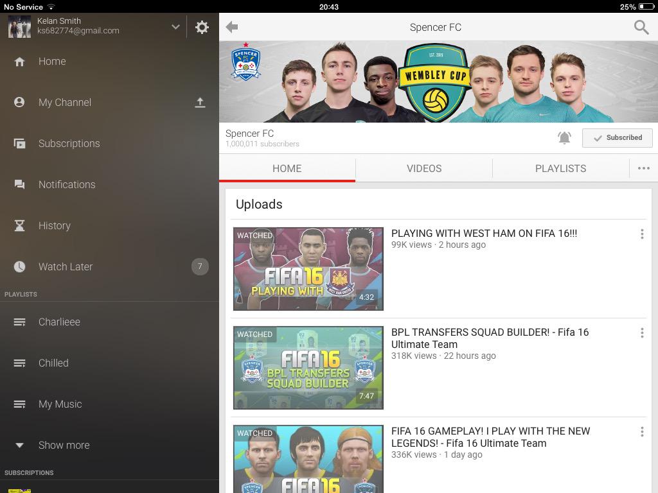This screenshot has height=493, width=658.
Task: Click Kelan Smith profile avatar
Action: (x=19, y=27)
